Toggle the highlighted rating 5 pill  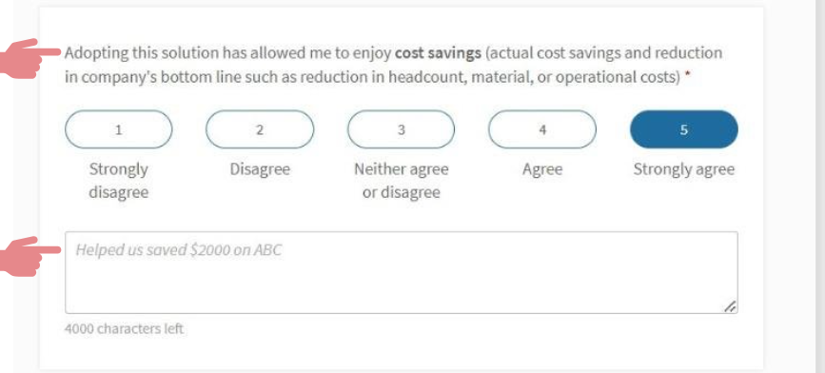click(x=683, y=129)
